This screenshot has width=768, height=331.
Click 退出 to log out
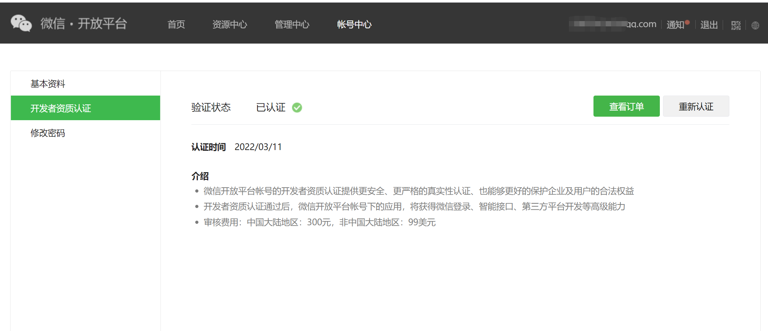pyautogui.click(x=709, y=25)
